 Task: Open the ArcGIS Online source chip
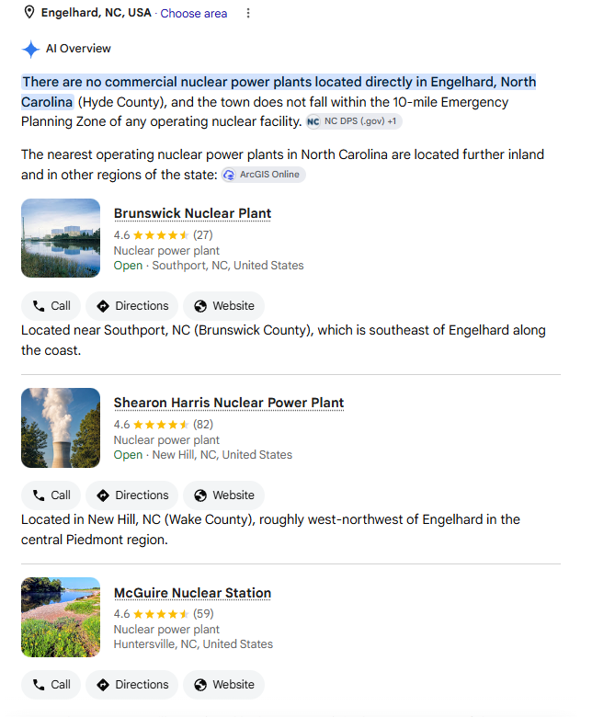pyautogui.click(x=264, y=175)
